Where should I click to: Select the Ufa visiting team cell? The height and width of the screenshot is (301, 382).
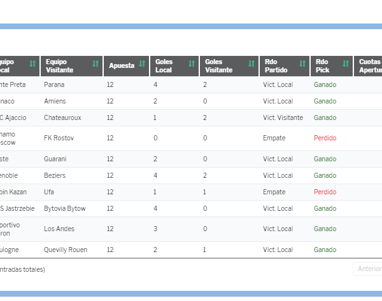[x=49, y=192]
